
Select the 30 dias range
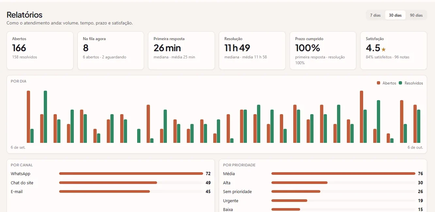pyautogui.click(x=395, y=15)
